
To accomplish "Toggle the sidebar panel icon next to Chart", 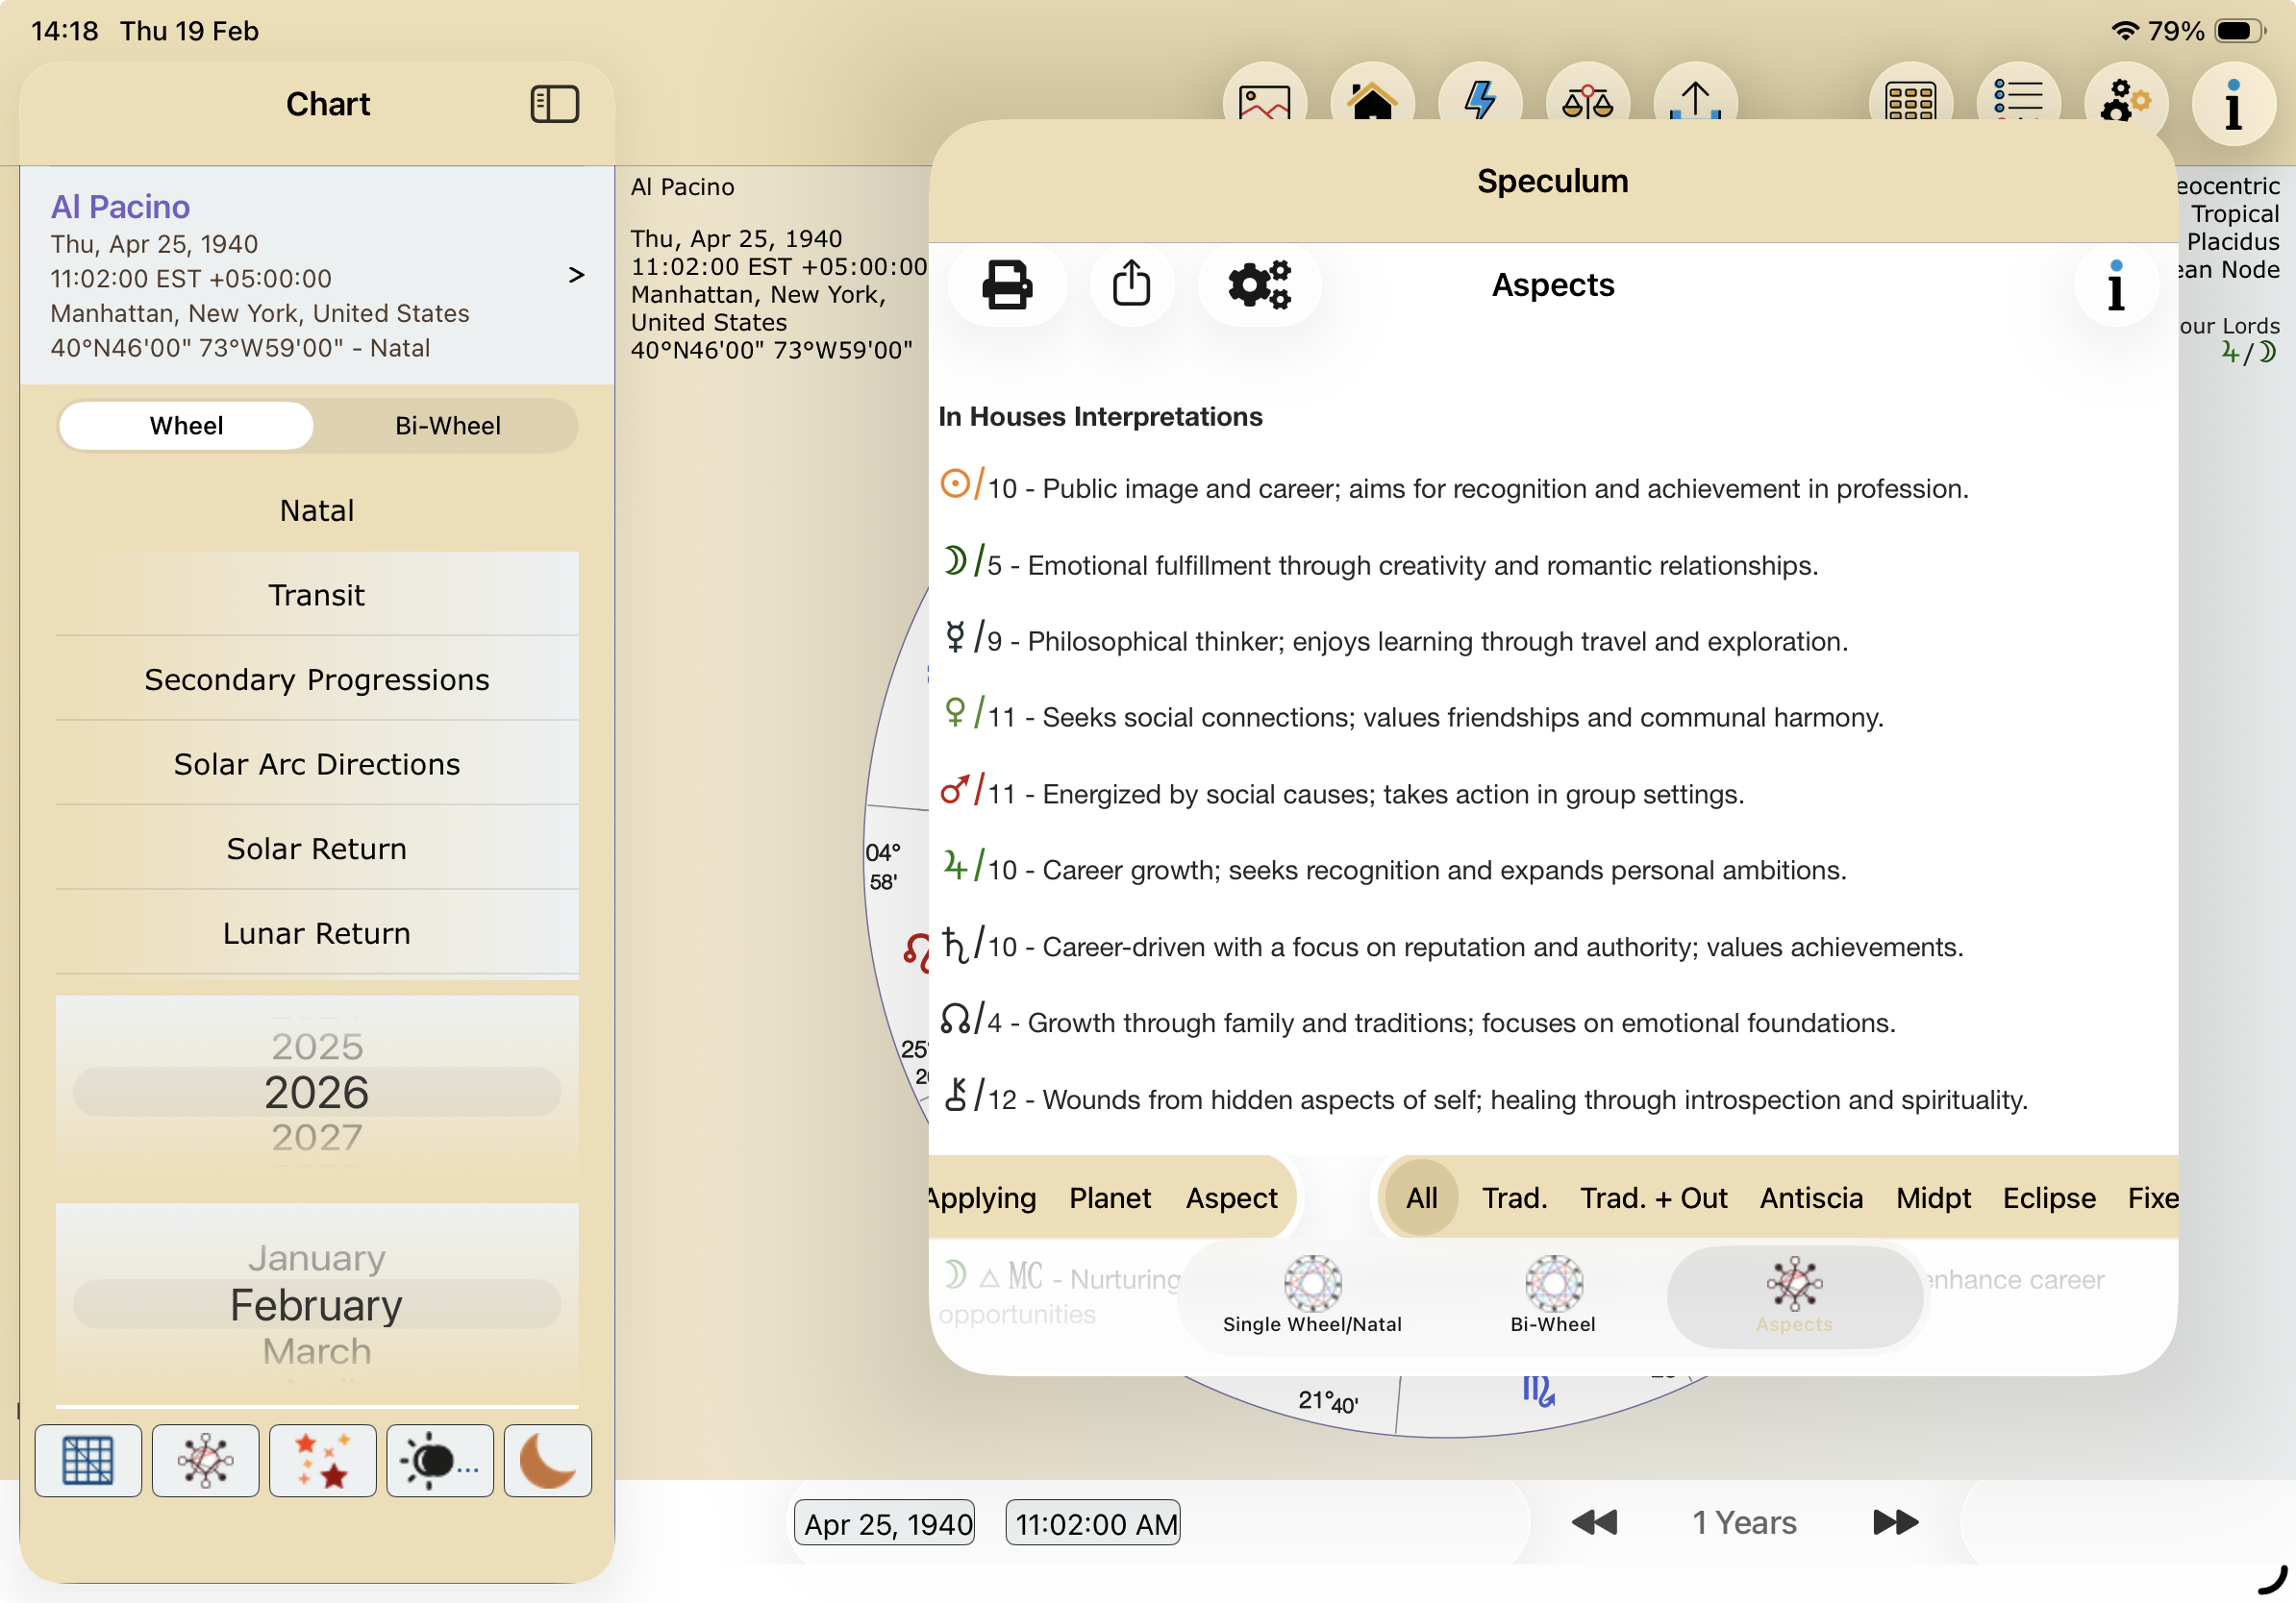I will pos(554,104).
